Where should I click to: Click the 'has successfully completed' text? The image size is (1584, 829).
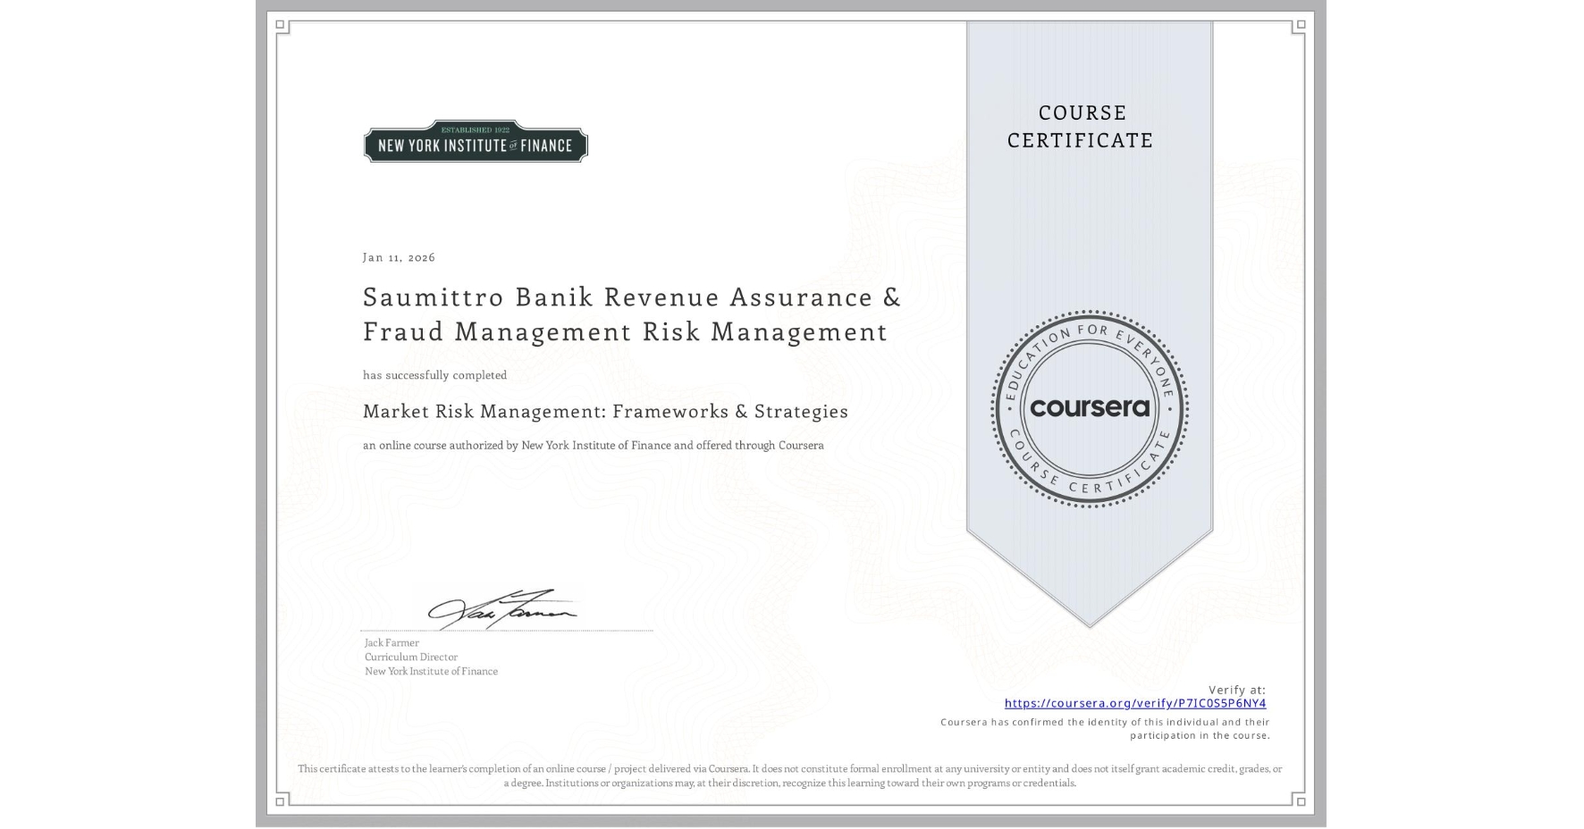434,375
